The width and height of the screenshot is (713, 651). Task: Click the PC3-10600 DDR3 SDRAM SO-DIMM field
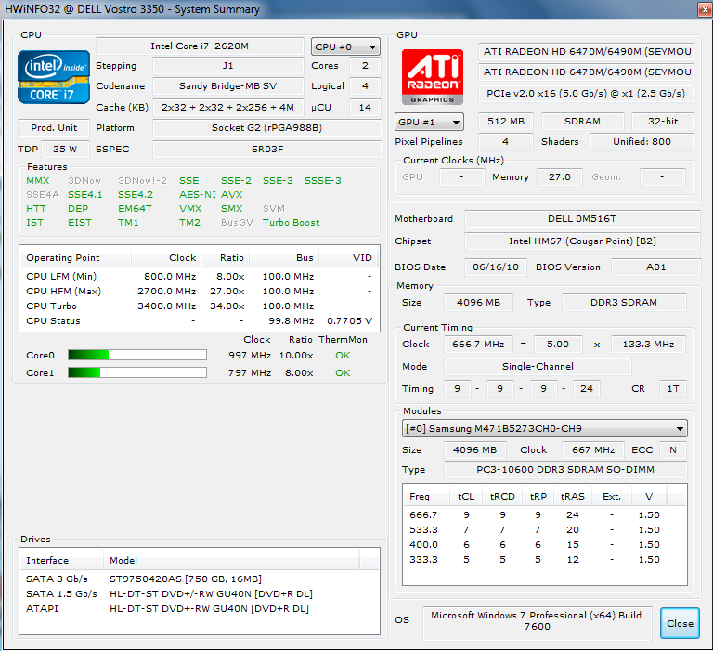click(x=565, y=470)
